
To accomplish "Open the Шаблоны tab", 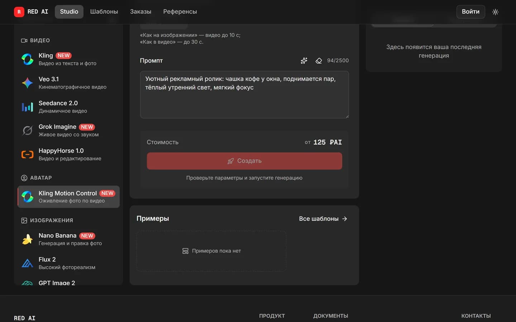I will (104, 12).
